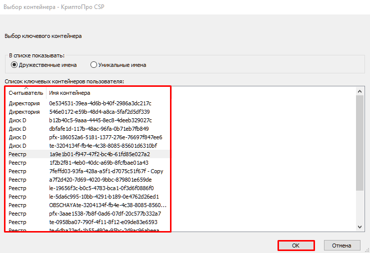Screen dimensions: 370x253
Task: Select container 546e0172-e59b-48d4-a8ca-5faf2d5df339
Action: [99, 112]
